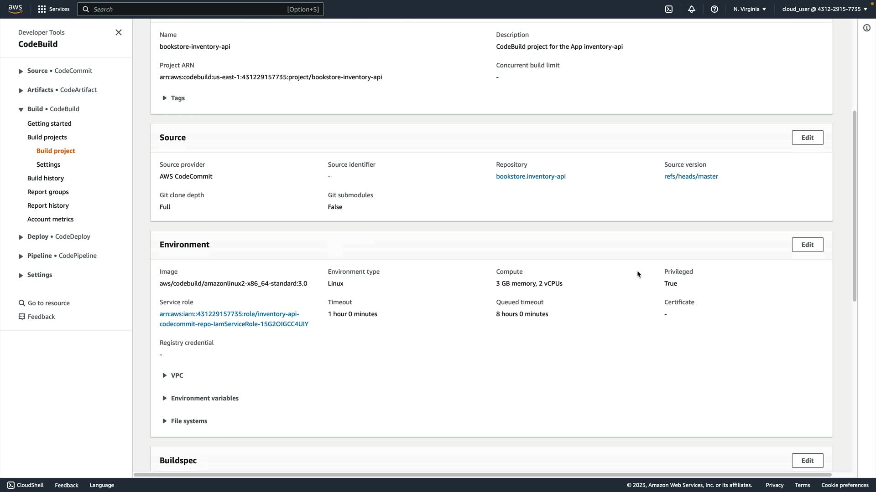Viewport: 876px width, 492px height.
Task: Click the Go to resource search icon
Action: coord(21,303)
